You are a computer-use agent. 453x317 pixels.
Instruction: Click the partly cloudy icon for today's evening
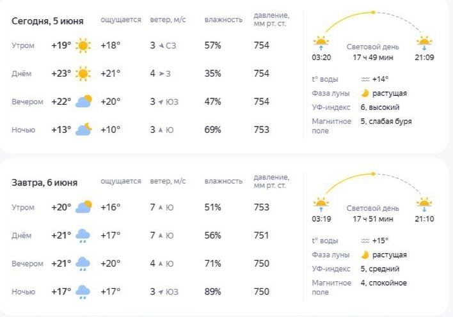pyautogui.click(x=84, y=102)
